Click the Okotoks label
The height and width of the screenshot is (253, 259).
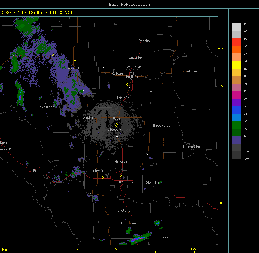(x=124, y=210)
